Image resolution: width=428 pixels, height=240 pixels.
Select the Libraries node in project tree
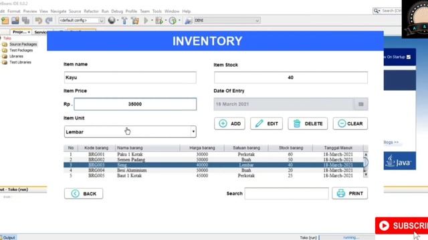click(16, 56)
